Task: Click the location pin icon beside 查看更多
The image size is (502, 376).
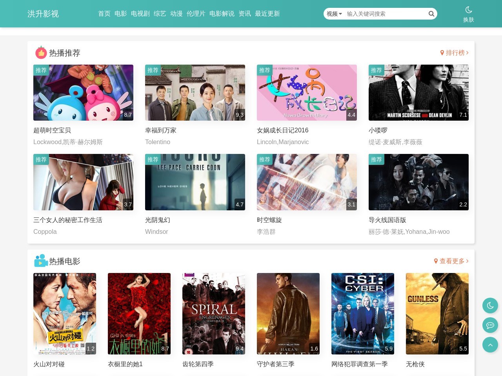Action: 436,261
